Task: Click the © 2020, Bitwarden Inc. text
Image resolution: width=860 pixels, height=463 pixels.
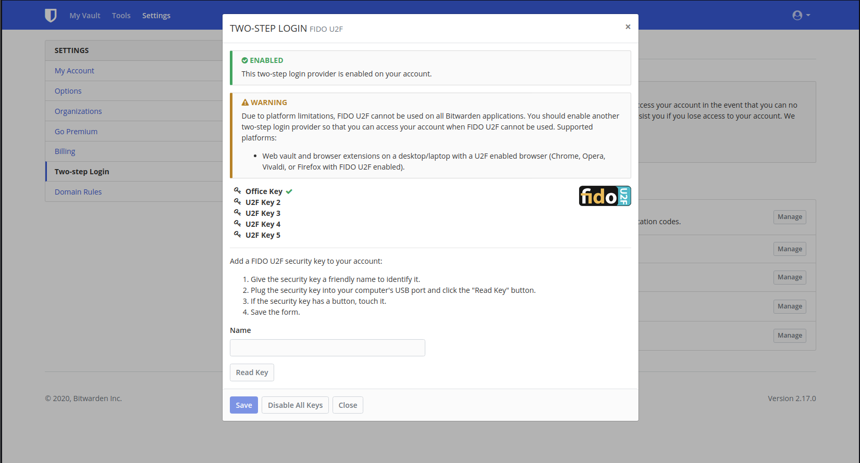Action: click(83, 398)
